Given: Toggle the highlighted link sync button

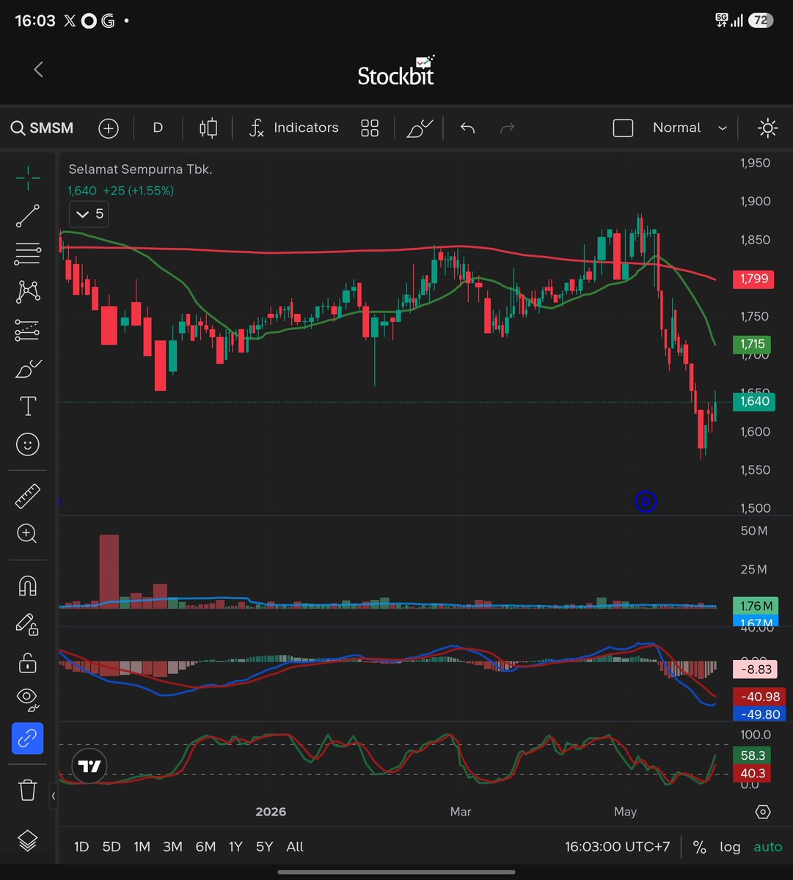Looking at the screenshot, I should coord(28,738).
